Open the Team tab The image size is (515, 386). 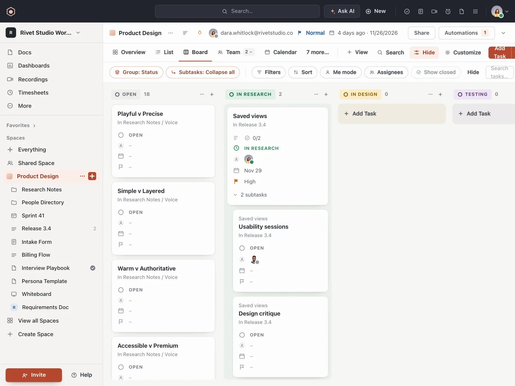[x=229, y=52]
